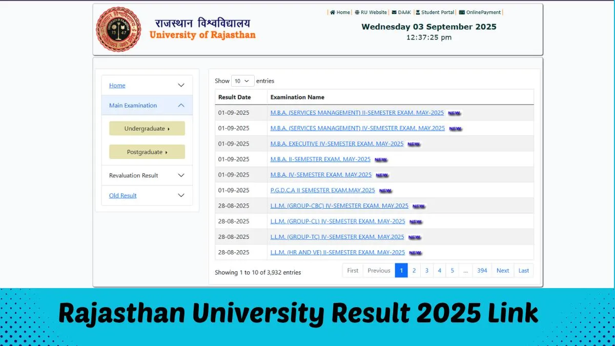Click the Previous pagination button
Viewport: 615px width, 346px height.
pos(379,271)
